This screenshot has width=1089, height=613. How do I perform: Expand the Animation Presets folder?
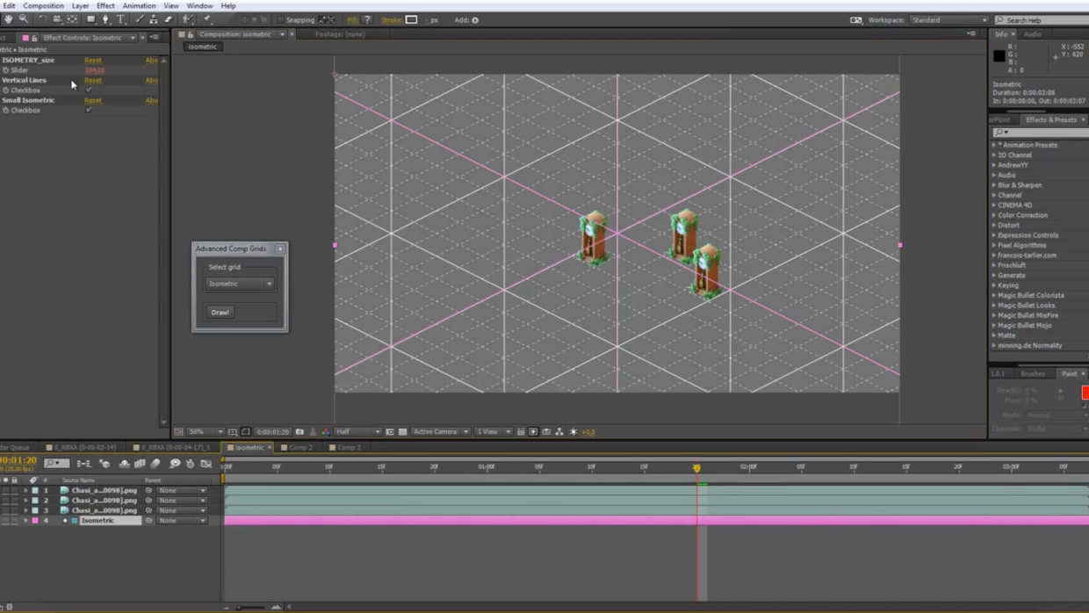pos(994,145)
